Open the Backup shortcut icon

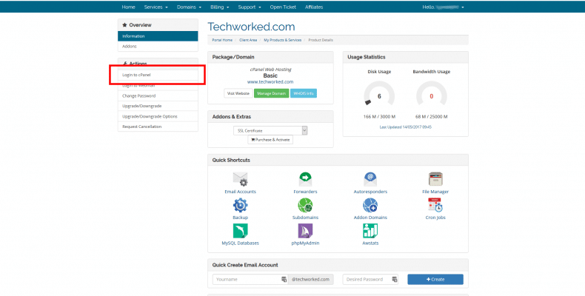[240, 205]
